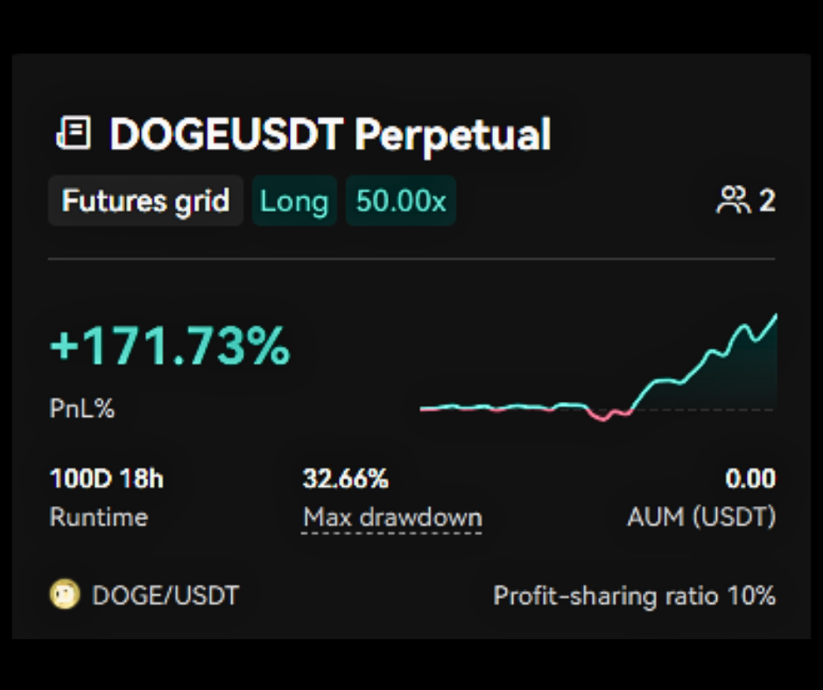
Task: Click the AUM (USDT) label
Action: [701, 517]
